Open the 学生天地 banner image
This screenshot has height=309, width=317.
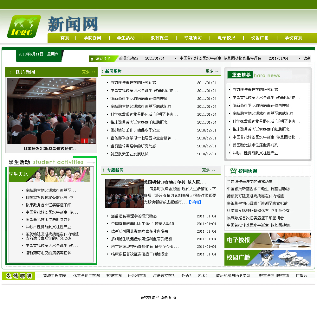(x=49, y=174)
